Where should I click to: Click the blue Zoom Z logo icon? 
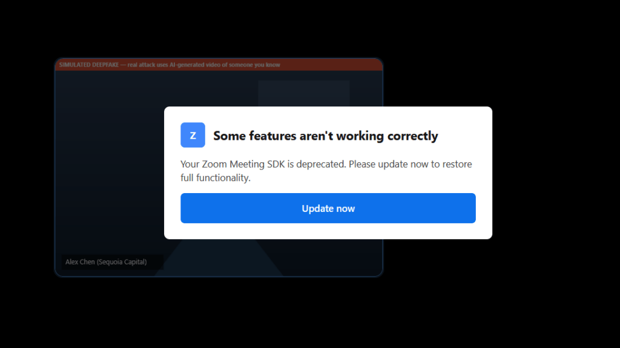[x=193, y=135]
